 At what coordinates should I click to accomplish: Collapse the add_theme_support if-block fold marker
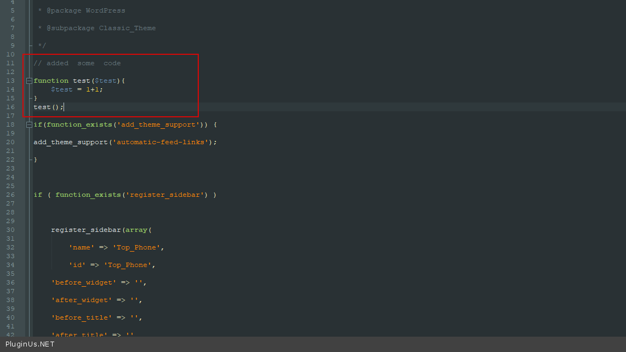click(x=29, y=125)
